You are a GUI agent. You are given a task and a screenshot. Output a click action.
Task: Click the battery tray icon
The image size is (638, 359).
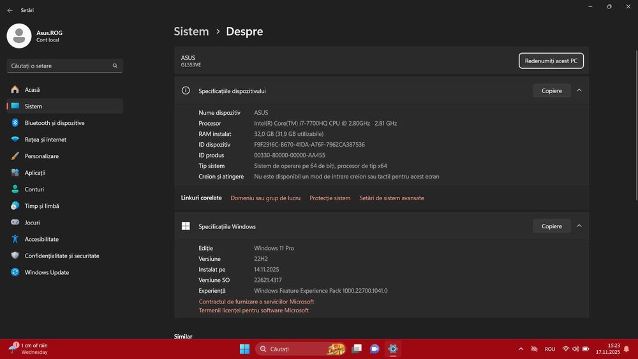coord(586,349)
